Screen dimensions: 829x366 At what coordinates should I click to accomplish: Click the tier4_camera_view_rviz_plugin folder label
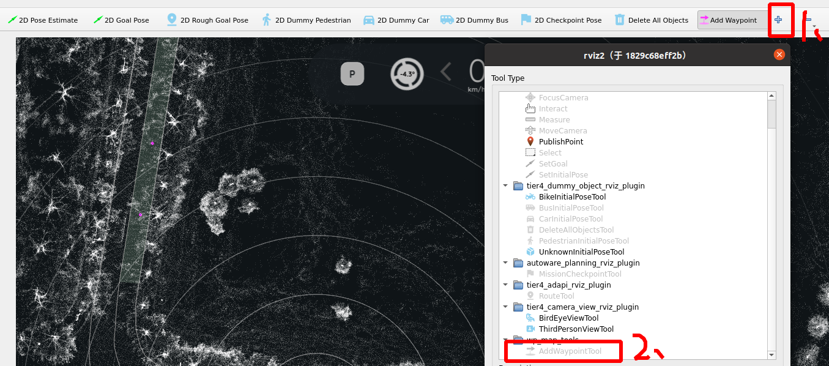coord(582,307)
